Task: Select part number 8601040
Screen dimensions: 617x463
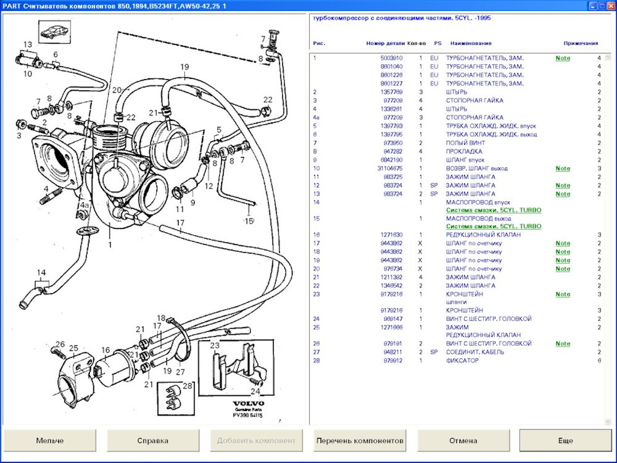Action: point(391,66)
